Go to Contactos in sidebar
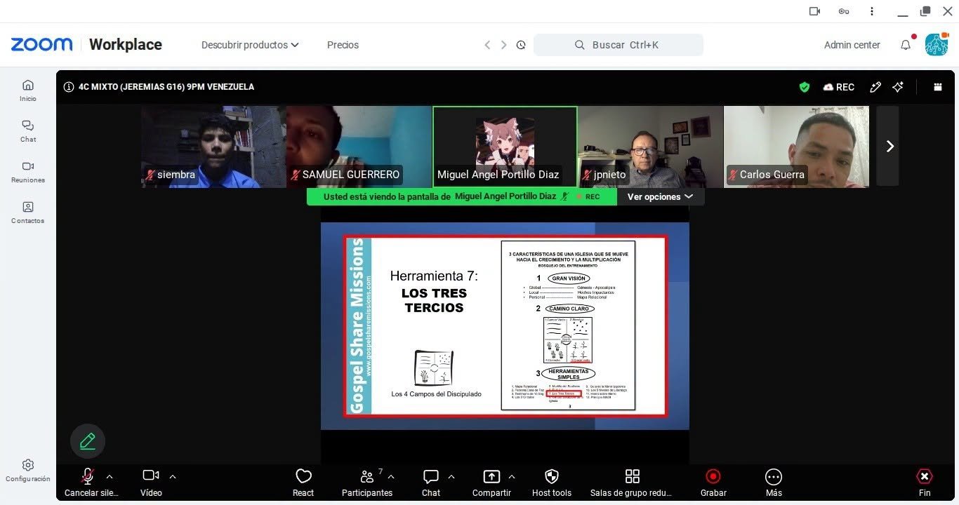Viewport: 959px width, 505px height. tap(28, 212)
